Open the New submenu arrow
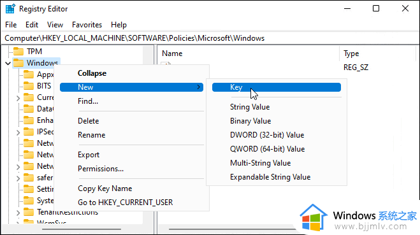Screen dimensions: 420x235 click(198, 87)
